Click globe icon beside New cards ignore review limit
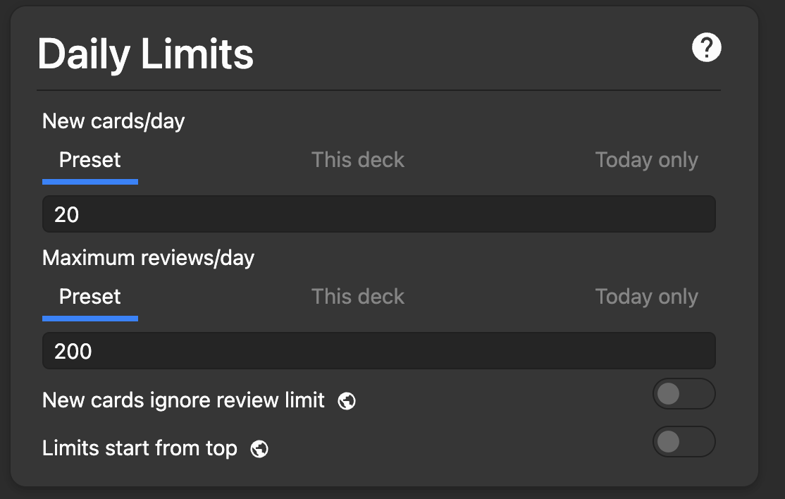The height and width of the screenshot is (499, 785). 346,401
